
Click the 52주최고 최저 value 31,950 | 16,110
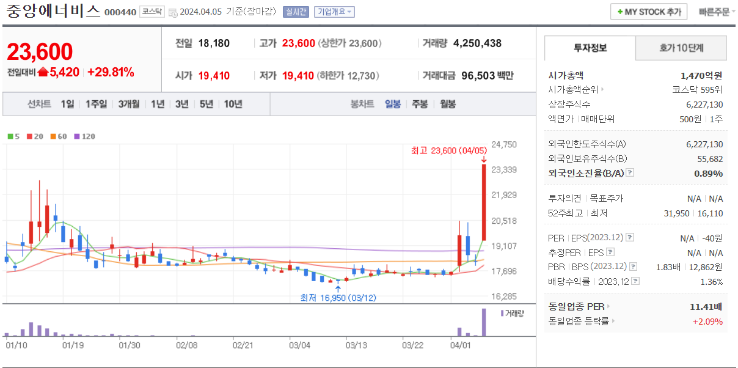tap(695, 213)
